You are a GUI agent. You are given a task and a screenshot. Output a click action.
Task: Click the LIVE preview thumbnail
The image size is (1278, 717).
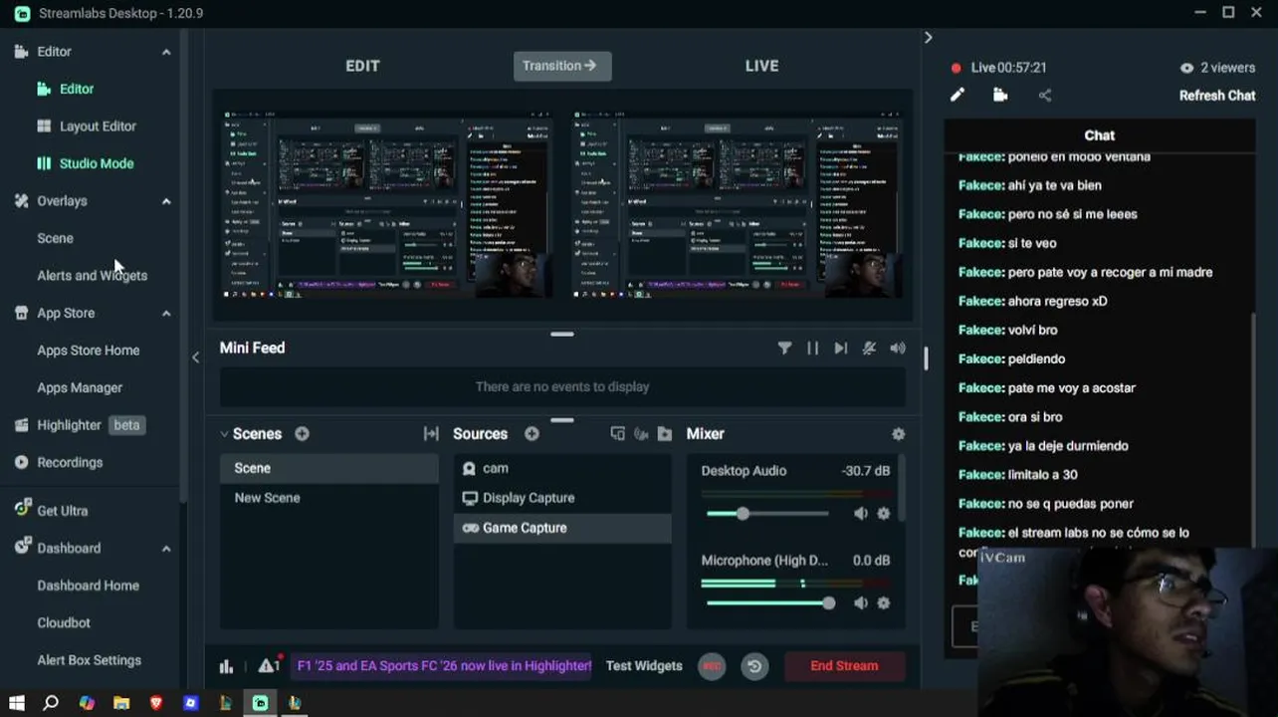click(x=738, y=204)
